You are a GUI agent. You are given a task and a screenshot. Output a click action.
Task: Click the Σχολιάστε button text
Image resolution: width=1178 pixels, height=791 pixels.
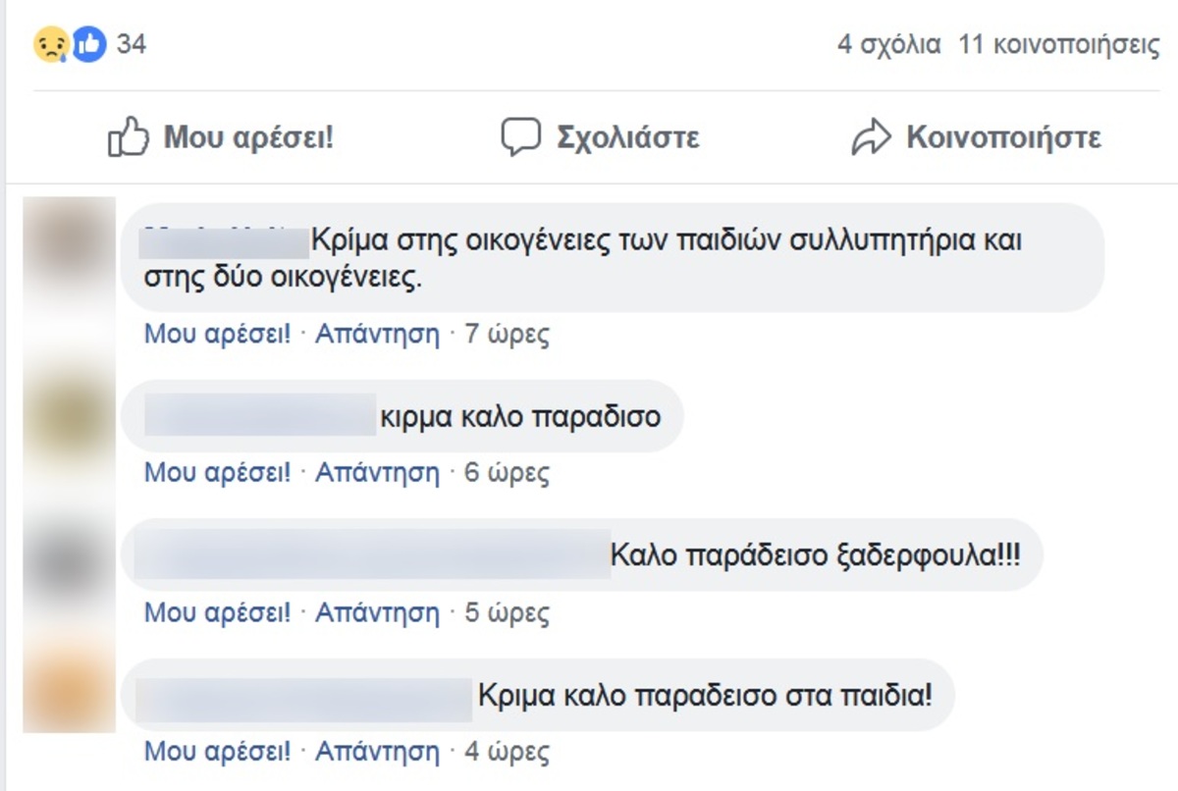(x=628, y=137)
